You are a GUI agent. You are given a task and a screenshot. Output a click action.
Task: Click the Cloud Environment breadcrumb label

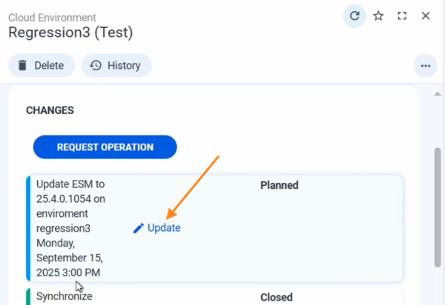pyautogui.click(x=52, y=17)
